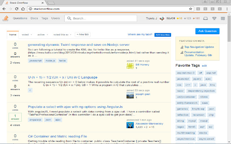Click the Travis J profile name
This screenshot has height=144, width=231.
(152, 18)
